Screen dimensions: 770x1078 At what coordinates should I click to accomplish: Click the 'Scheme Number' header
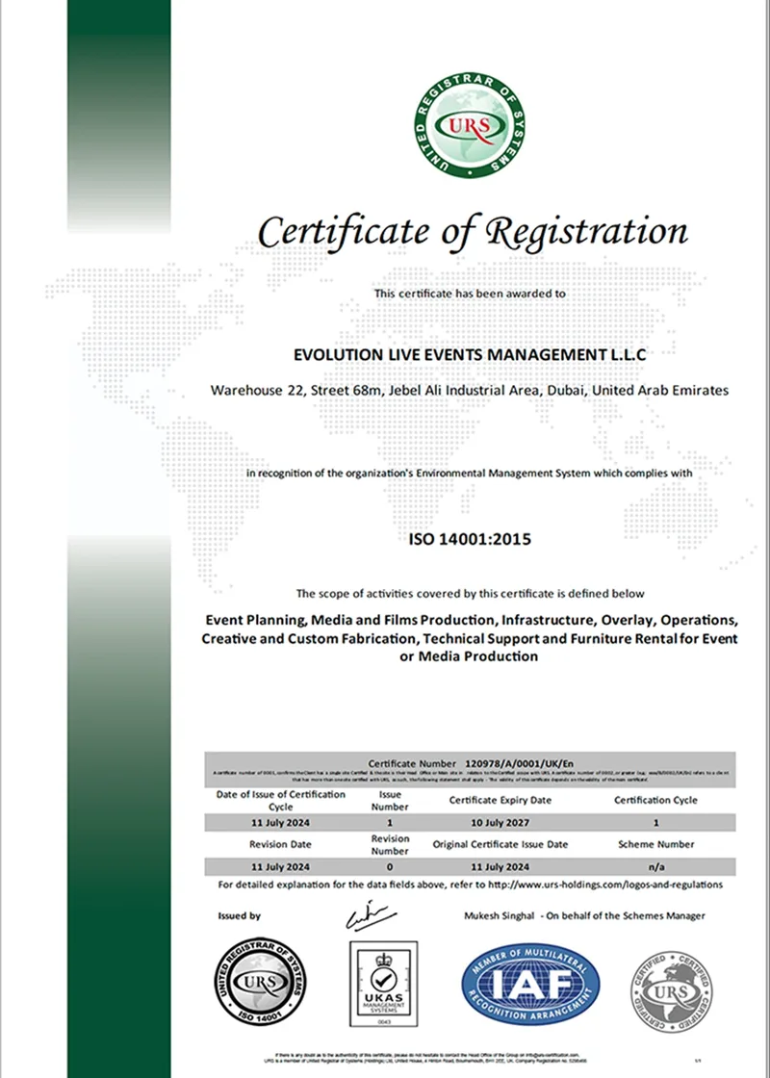click(x=655, y=844)
